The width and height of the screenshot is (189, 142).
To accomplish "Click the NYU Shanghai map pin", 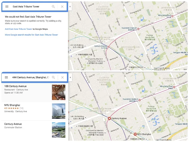I will tap(135, 134).
